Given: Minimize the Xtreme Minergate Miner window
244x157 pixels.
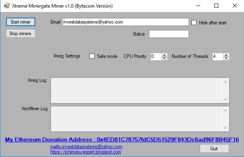Looking at the screenshot, I should coord(198,6).
